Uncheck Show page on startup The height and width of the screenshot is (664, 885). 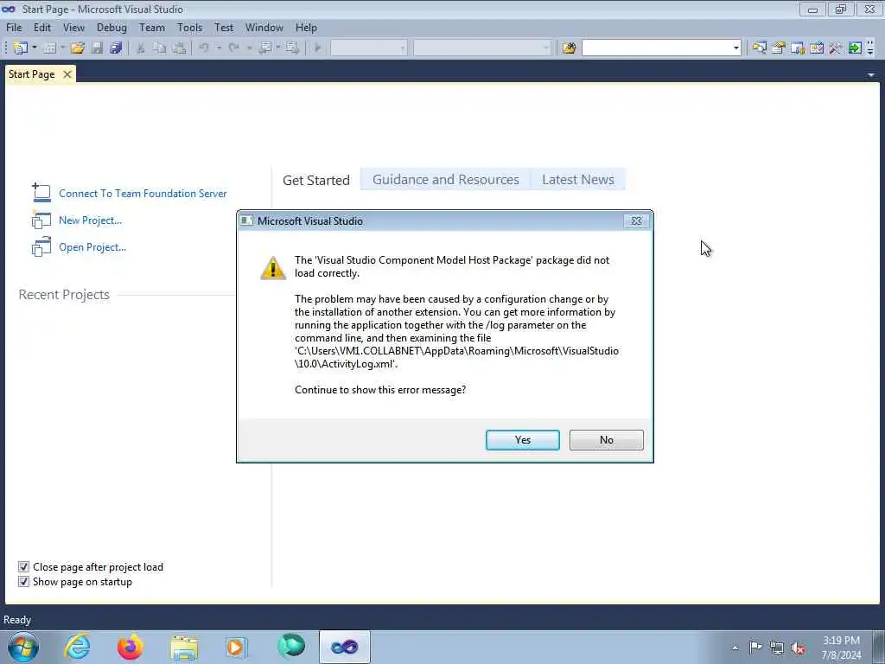point(23,581)
